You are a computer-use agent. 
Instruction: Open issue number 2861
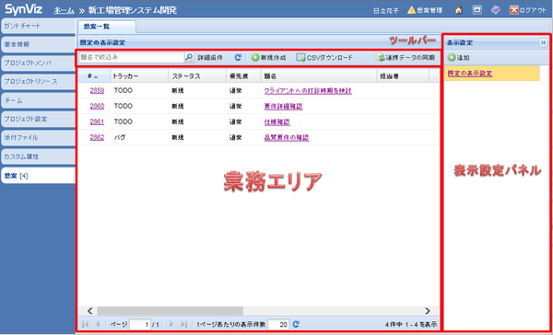click(x=97, y=121)
